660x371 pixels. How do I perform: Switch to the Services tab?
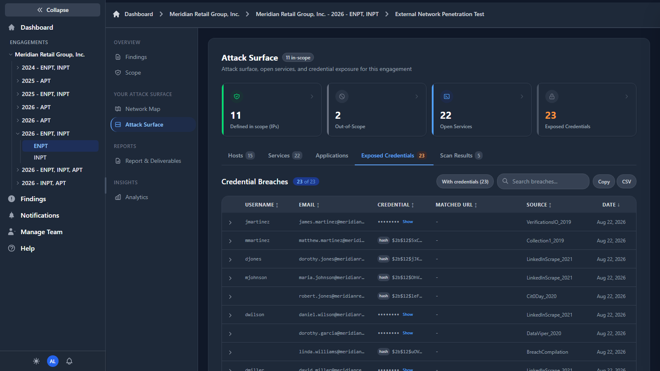pos(285,155)
